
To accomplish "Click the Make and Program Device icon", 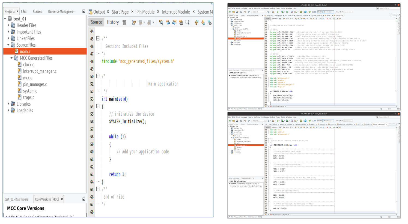I will [x=282, y=12].
